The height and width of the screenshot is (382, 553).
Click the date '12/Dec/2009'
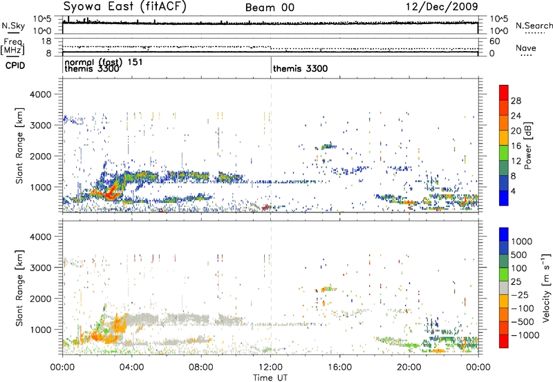coord(442,7)
